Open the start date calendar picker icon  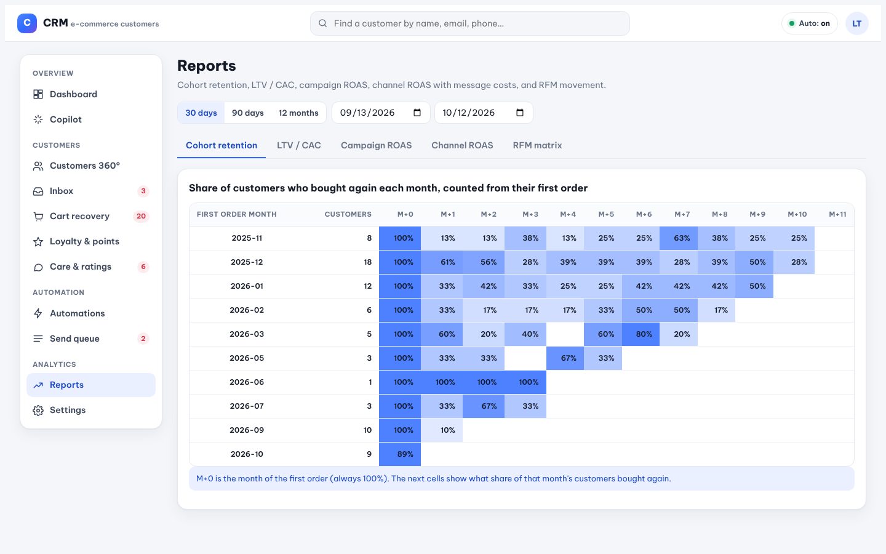click(x=417, y=113)
